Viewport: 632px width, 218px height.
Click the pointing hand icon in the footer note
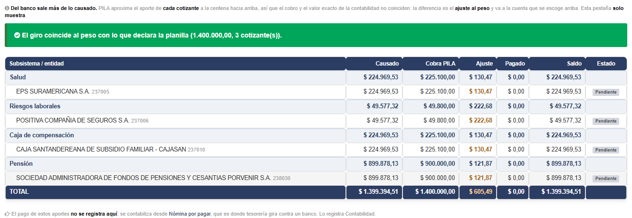[7, 214]
